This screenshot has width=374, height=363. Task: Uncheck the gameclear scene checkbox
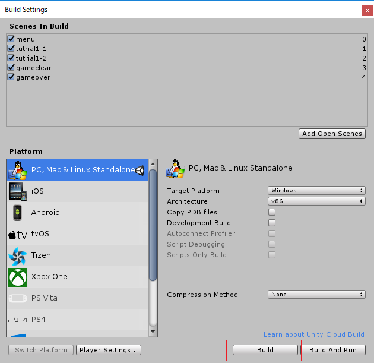coord(11,67)
